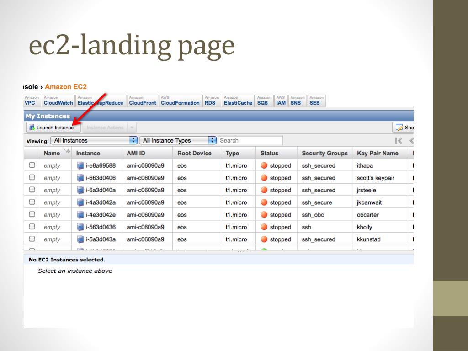This screenshot has height=351, width=468.
Task: Click server icon beside i-5a3d043a
Action: (x=80, y=239)
